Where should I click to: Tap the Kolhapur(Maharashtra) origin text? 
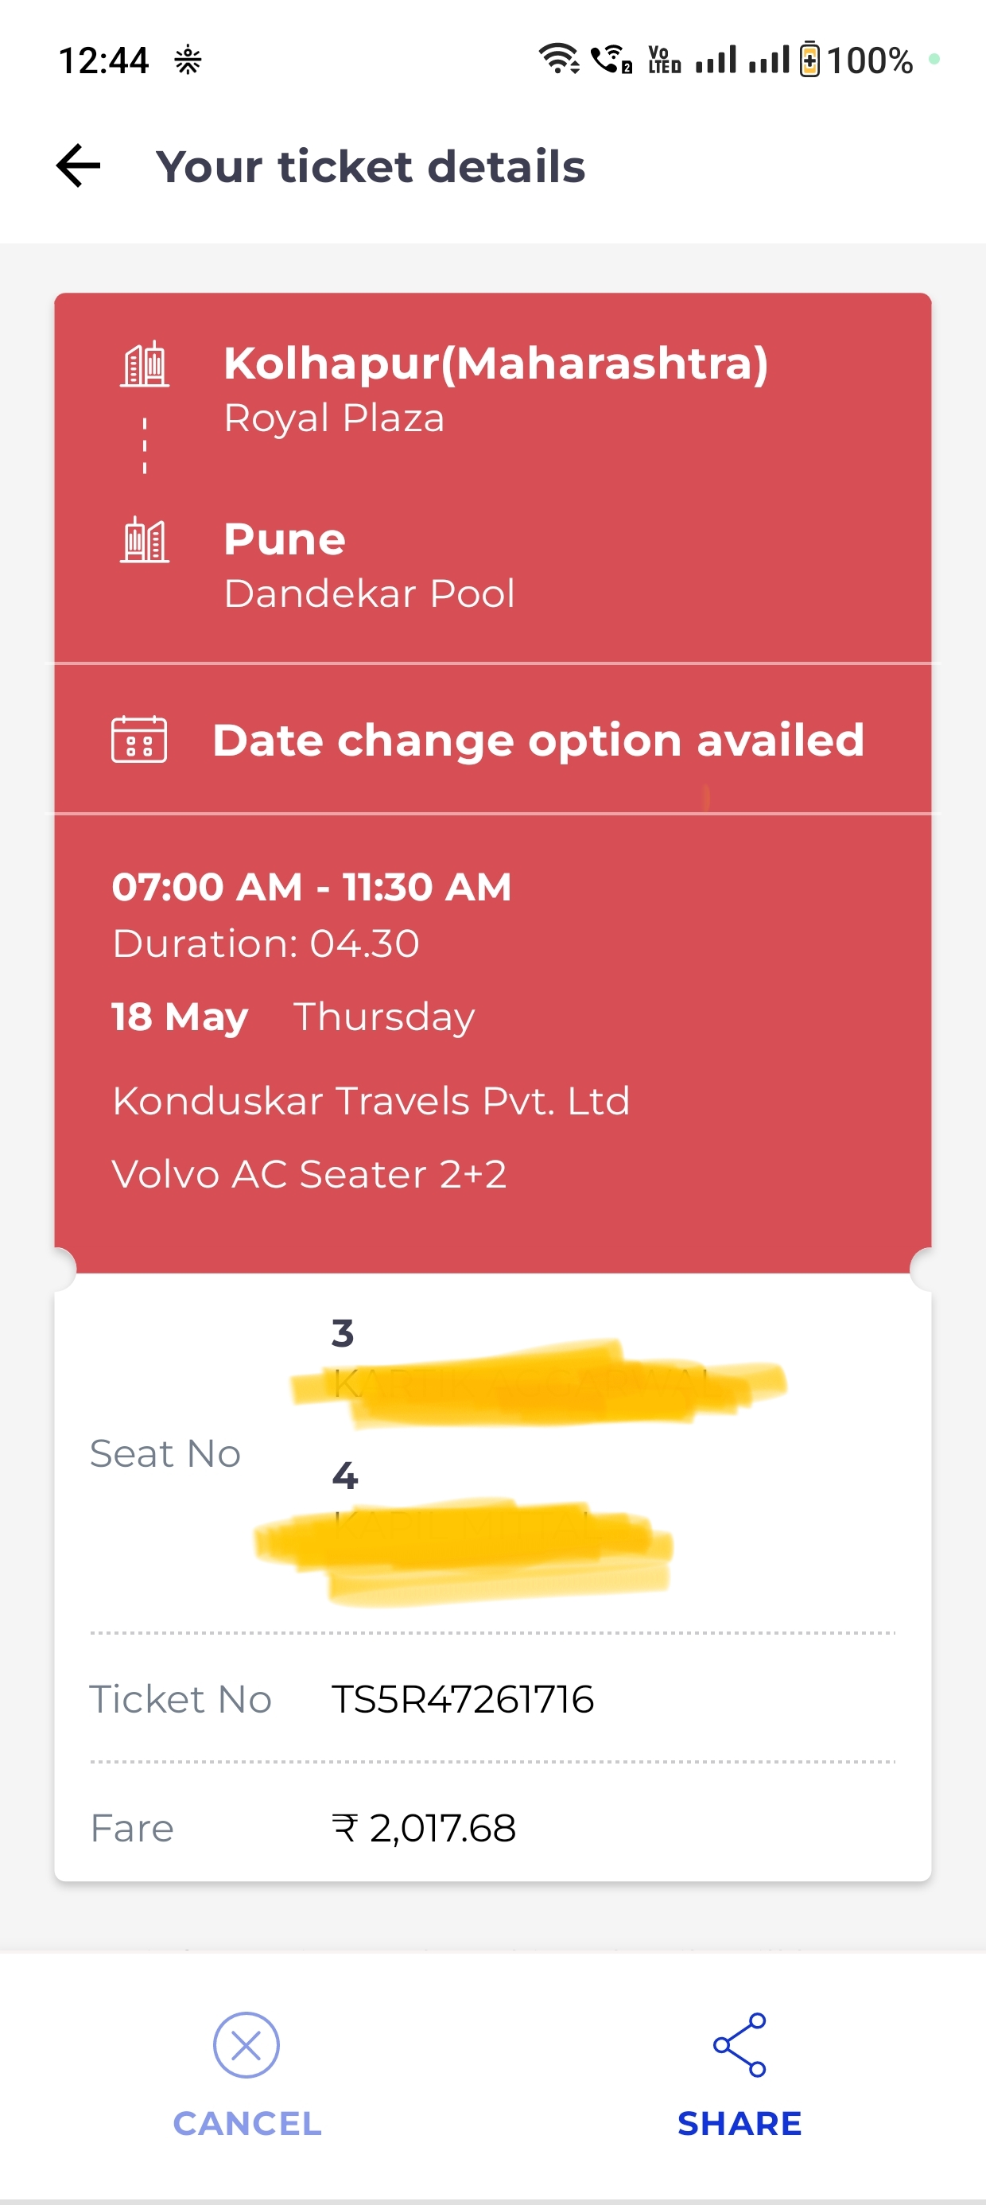point(495,363)
